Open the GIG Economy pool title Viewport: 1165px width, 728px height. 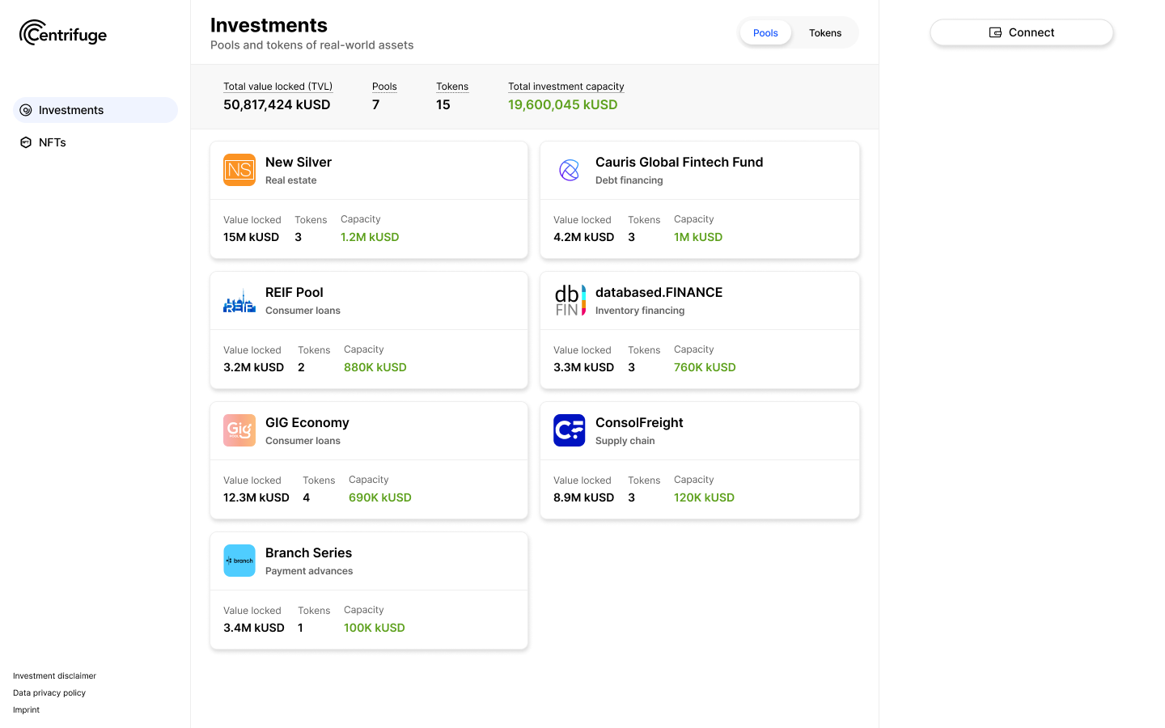tap(307, 422)
